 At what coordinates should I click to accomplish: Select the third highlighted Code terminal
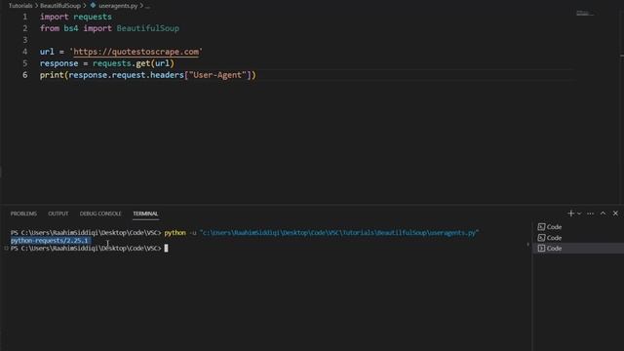coord(578,249)
